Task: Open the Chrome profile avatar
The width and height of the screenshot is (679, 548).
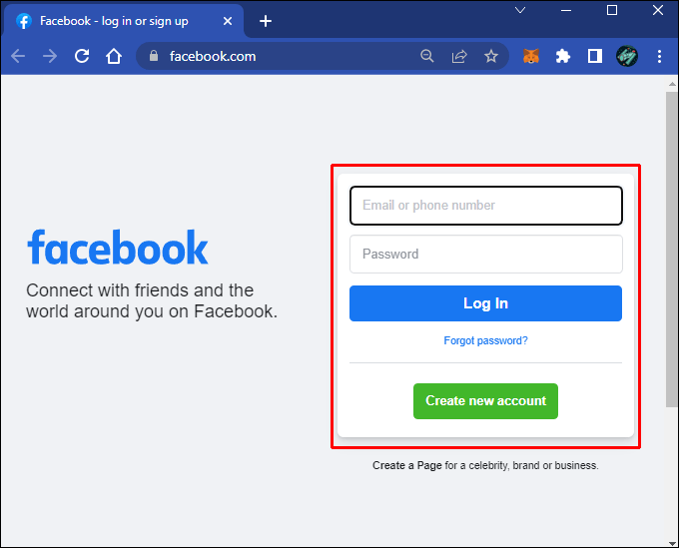Action: pyautogui.click(x=627, y=56)
